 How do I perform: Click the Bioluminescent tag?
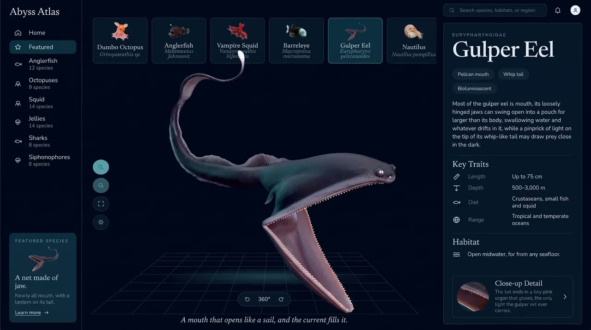pyautogui.click(x=475, y=88)
